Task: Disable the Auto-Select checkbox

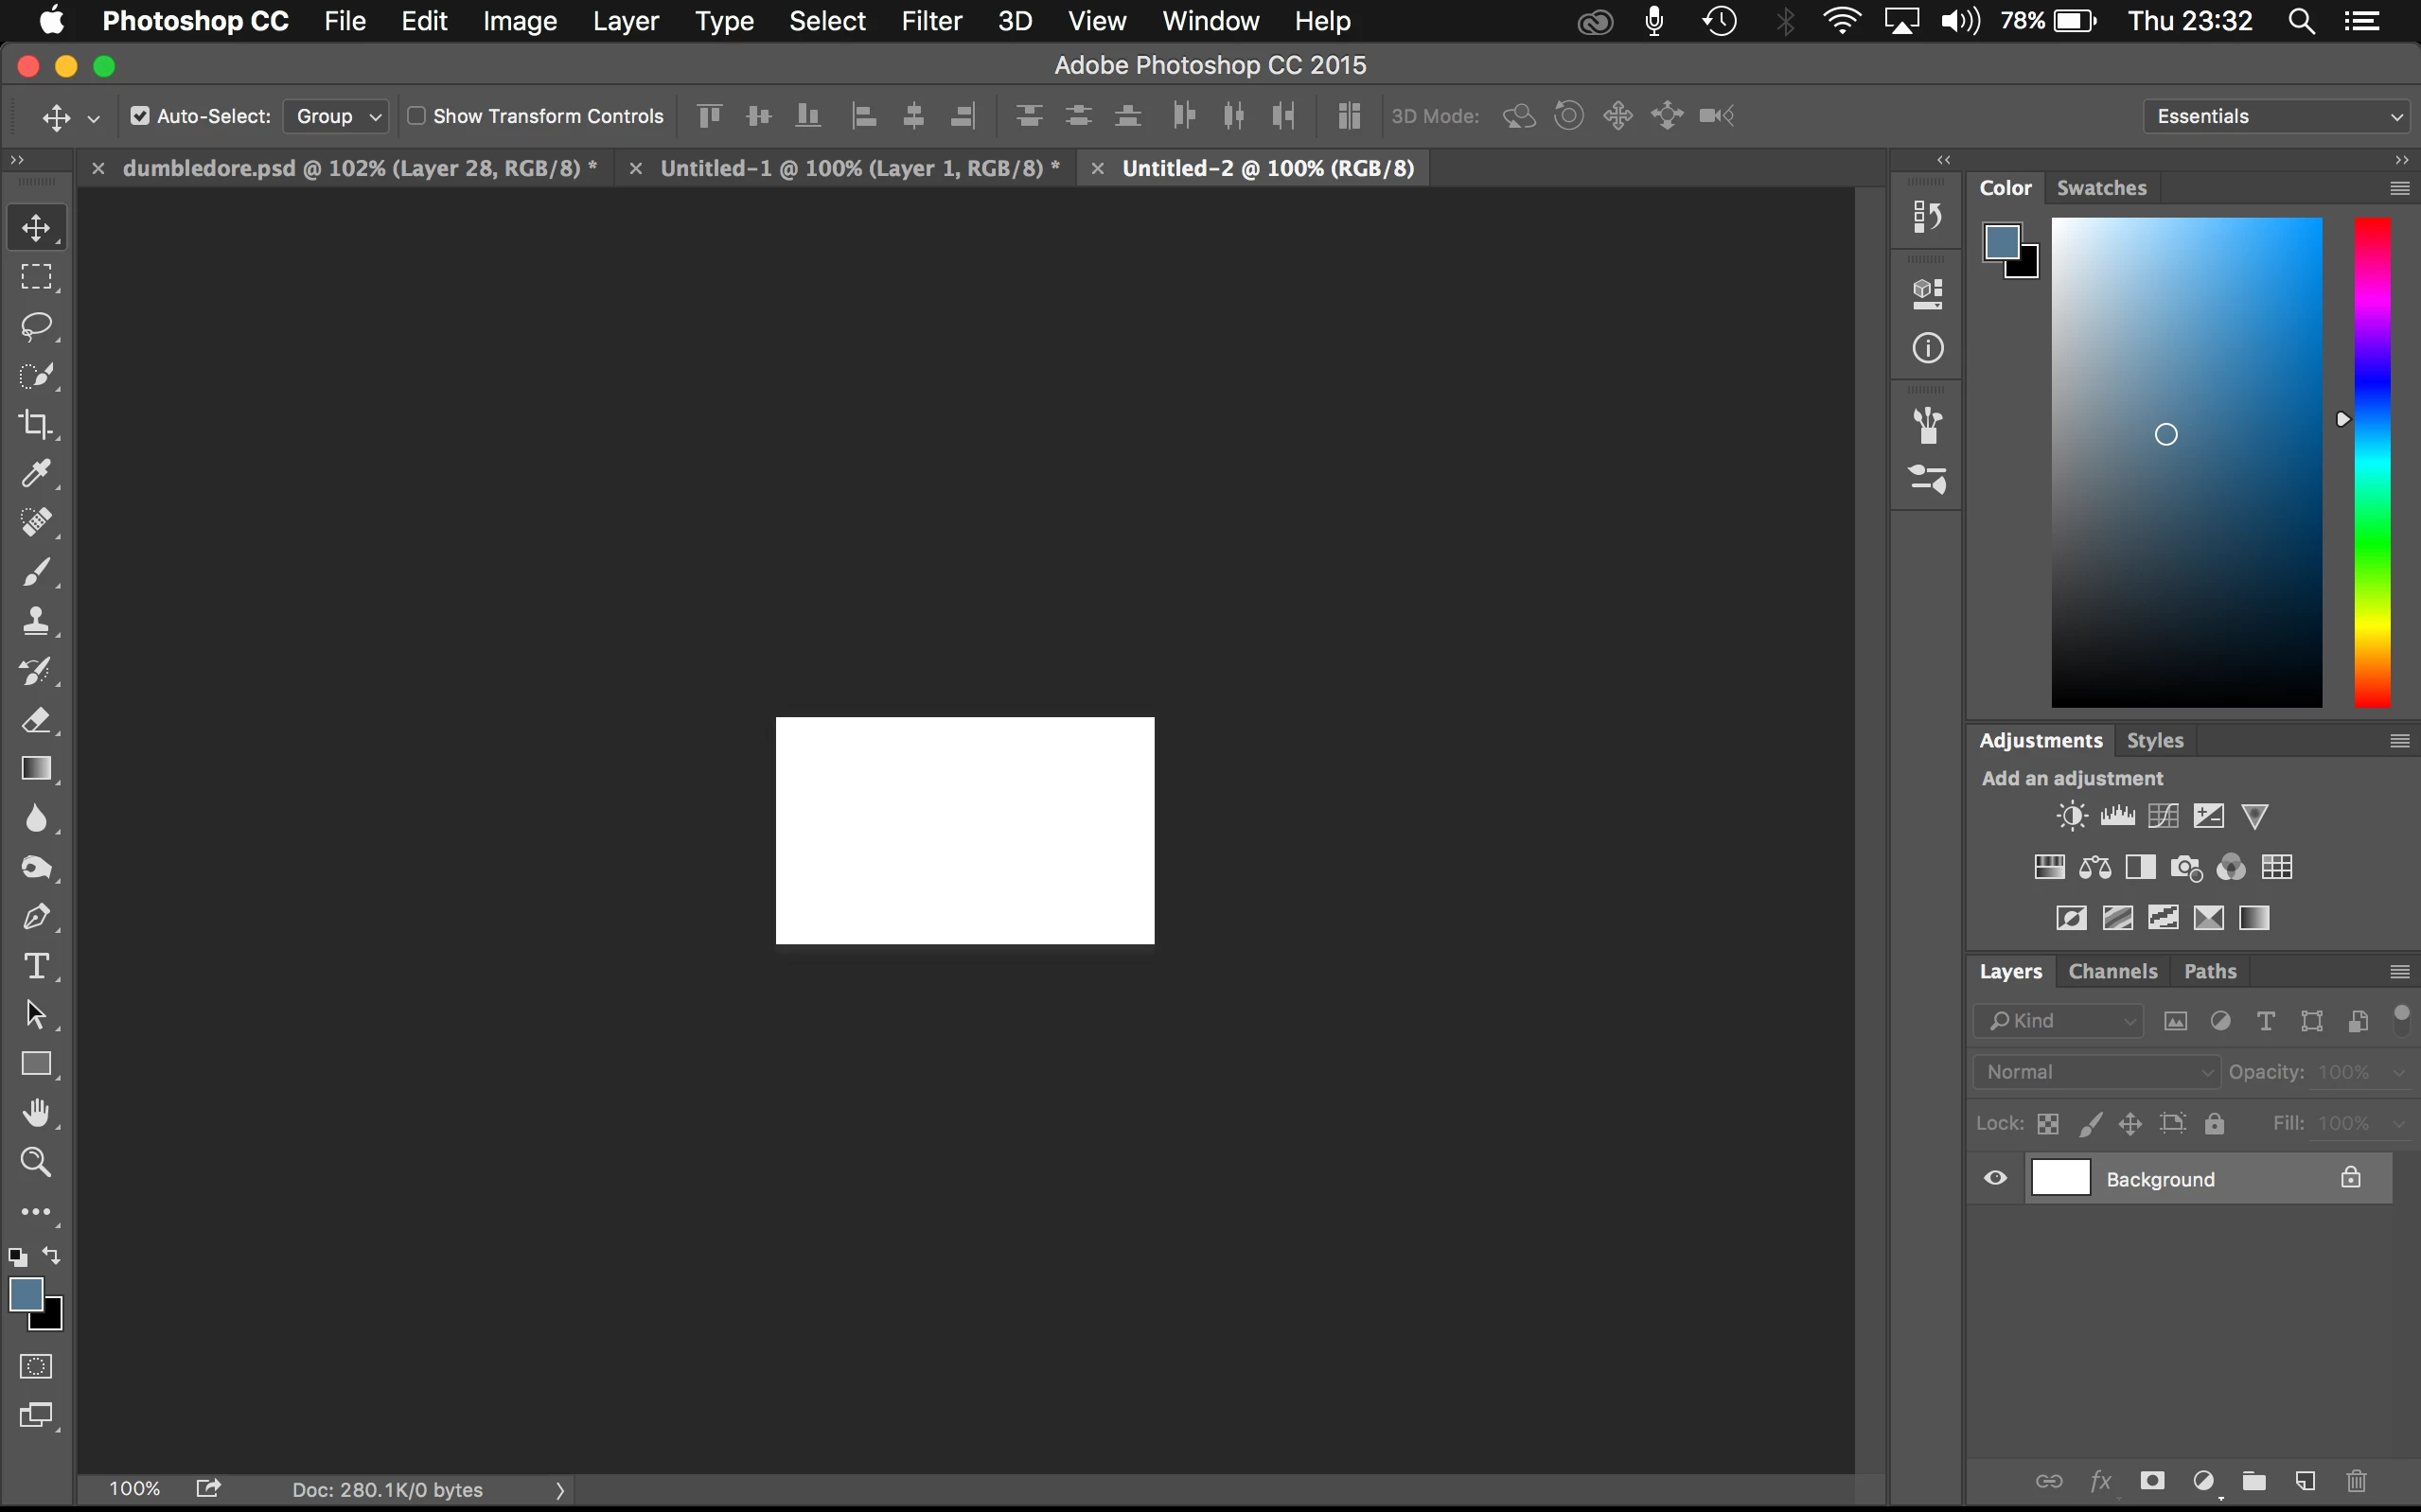Action: 140,116
